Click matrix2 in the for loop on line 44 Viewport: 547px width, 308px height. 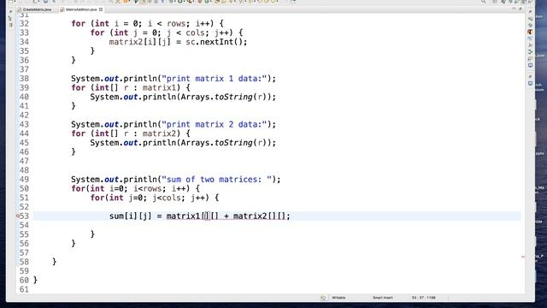click(159, 133)
